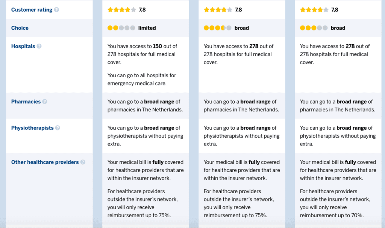Select the Customer rating row label
This screenshot has width=385, height=228.
pyautogui.click(x=32, y=10)
